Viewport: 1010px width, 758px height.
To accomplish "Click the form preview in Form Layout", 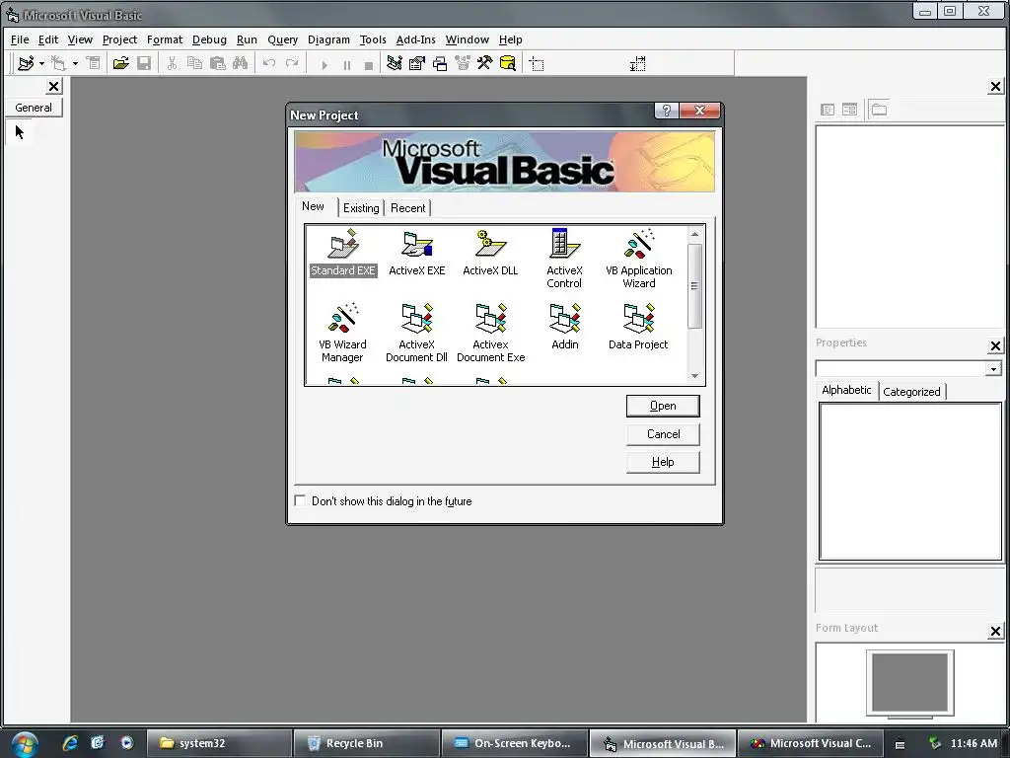I will point(909,682).
